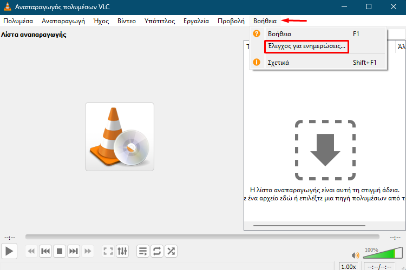Jump to previous media track

click(45, 251)
